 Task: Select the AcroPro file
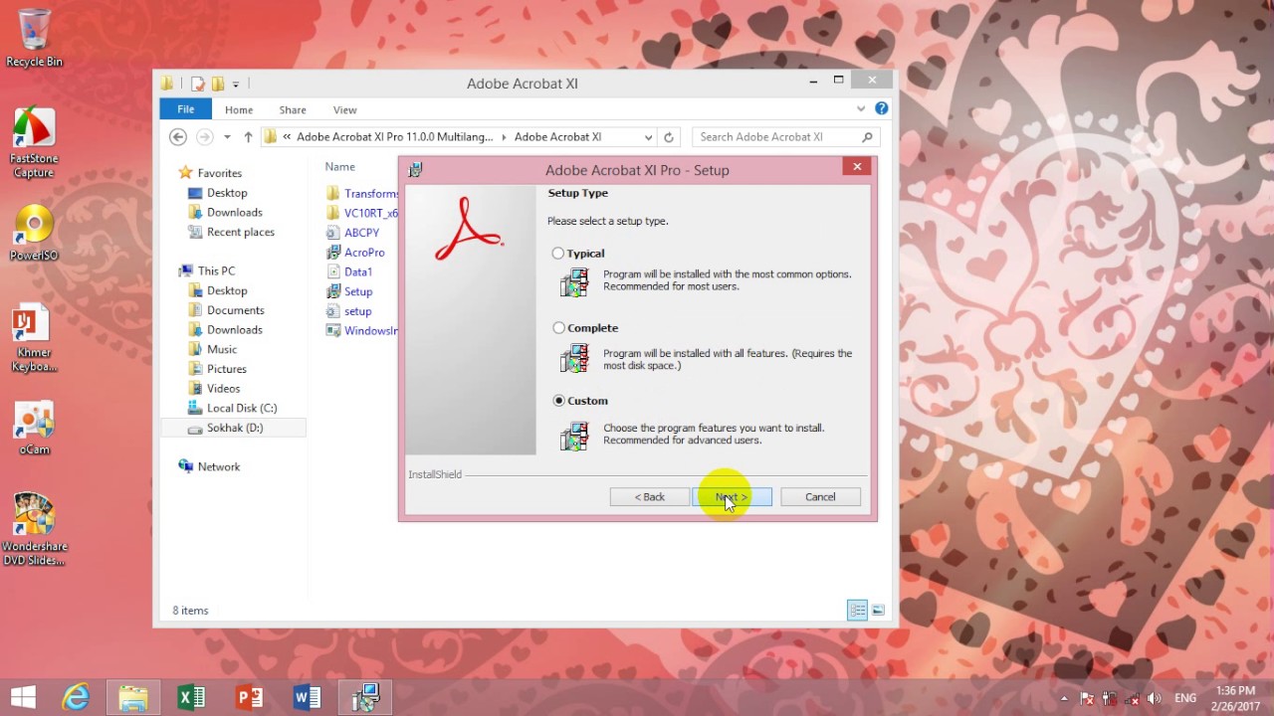(364, 253)
